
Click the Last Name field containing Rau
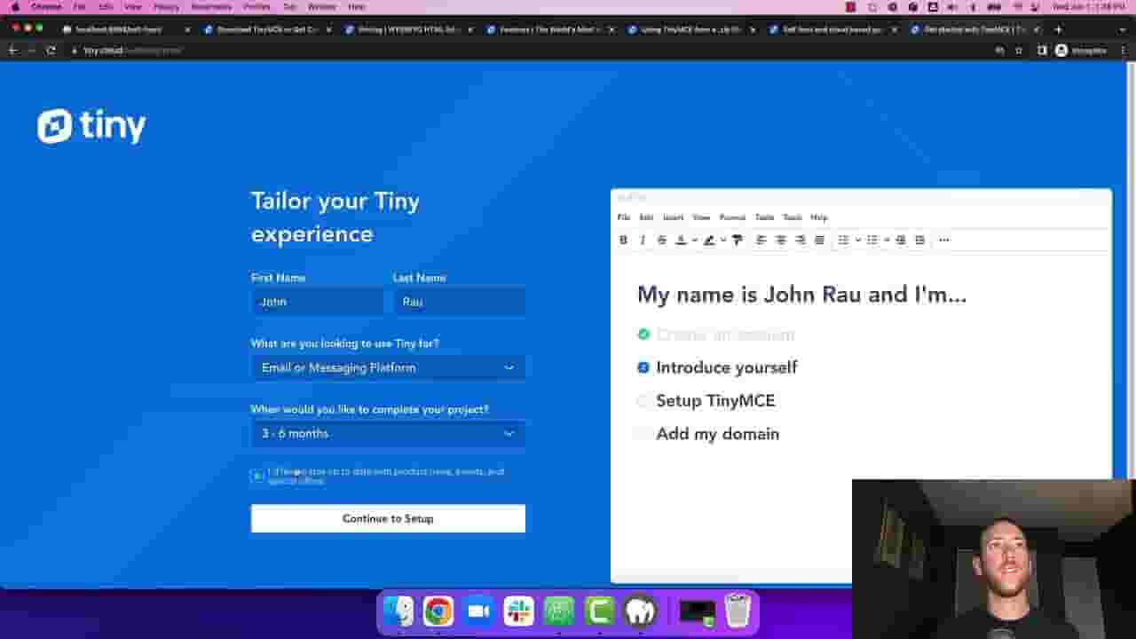click(x=459, y=302)
